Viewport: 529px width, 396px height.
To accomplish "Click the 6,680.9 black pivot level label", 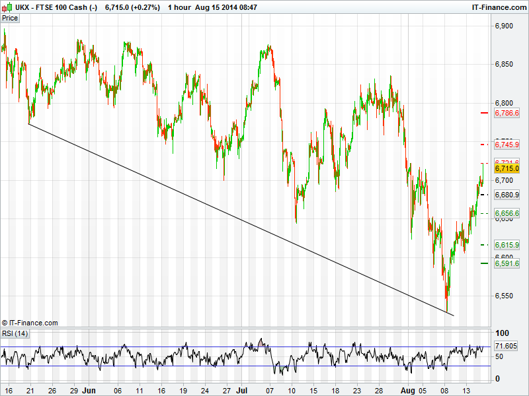I will click(x=506, y=195).
